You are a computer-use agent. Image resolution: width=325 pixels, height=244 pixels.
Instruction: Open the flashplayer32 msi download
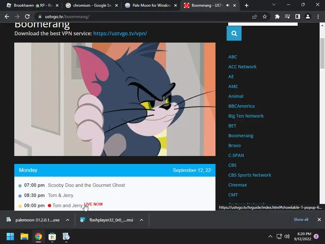pos(107,220)
